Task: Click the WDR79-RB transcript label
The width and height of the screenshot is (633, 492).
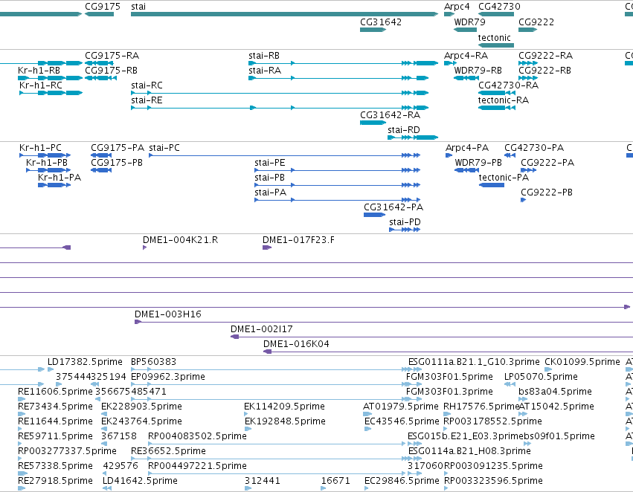Action: [478, 71]
